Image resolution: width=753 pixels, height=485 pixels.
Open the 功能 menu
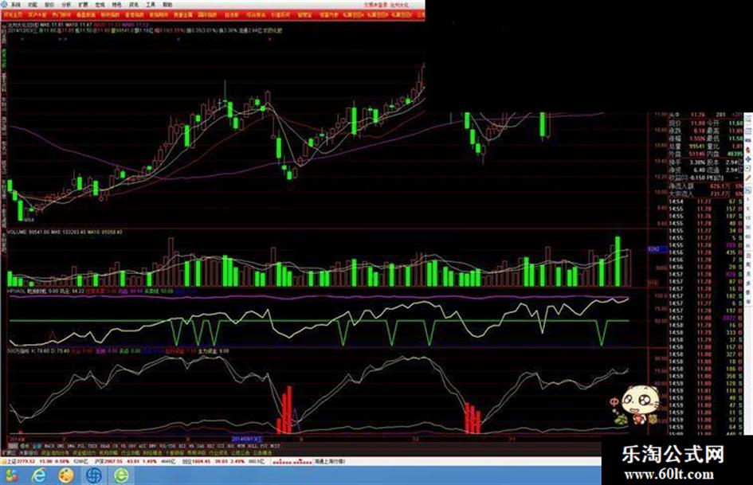32,4
